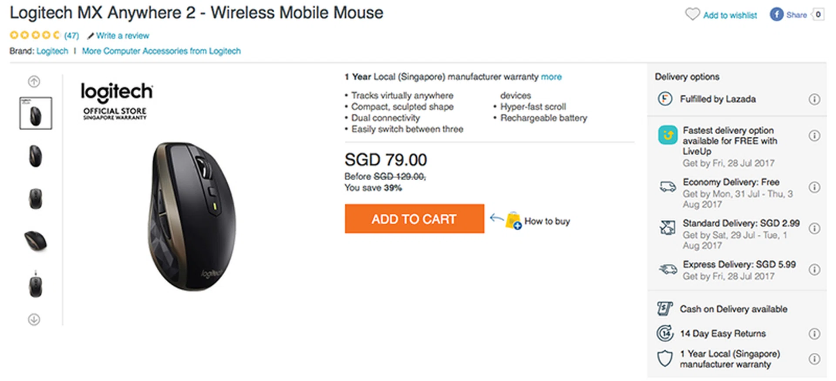Select the fourth side-view mouse thumbnail
836x381 pixels.
point(36,241)
